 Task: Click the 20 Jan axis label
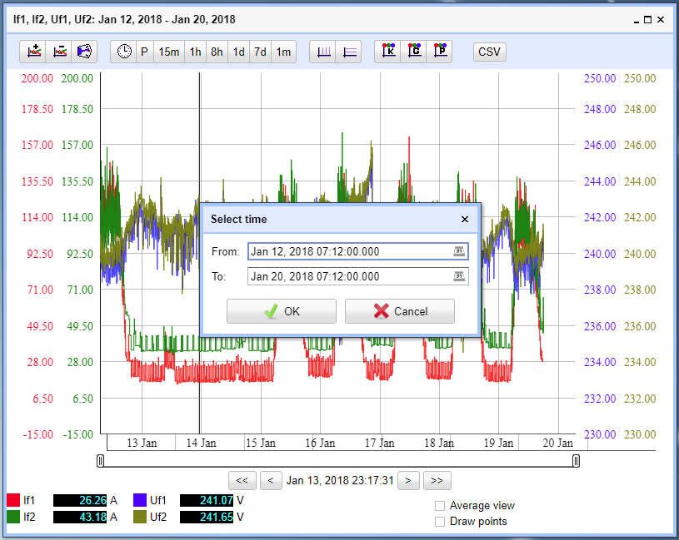[x=557, y=443]
